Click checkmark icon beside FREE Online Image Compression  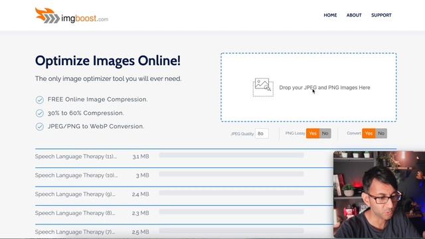40,100
